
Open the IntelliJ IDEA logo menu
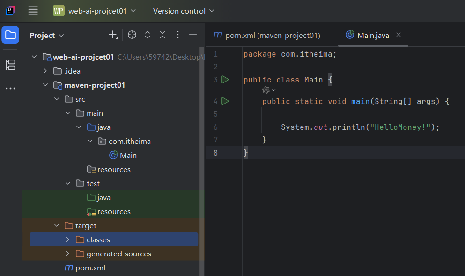pyautogui.click(x=10, y=11)
